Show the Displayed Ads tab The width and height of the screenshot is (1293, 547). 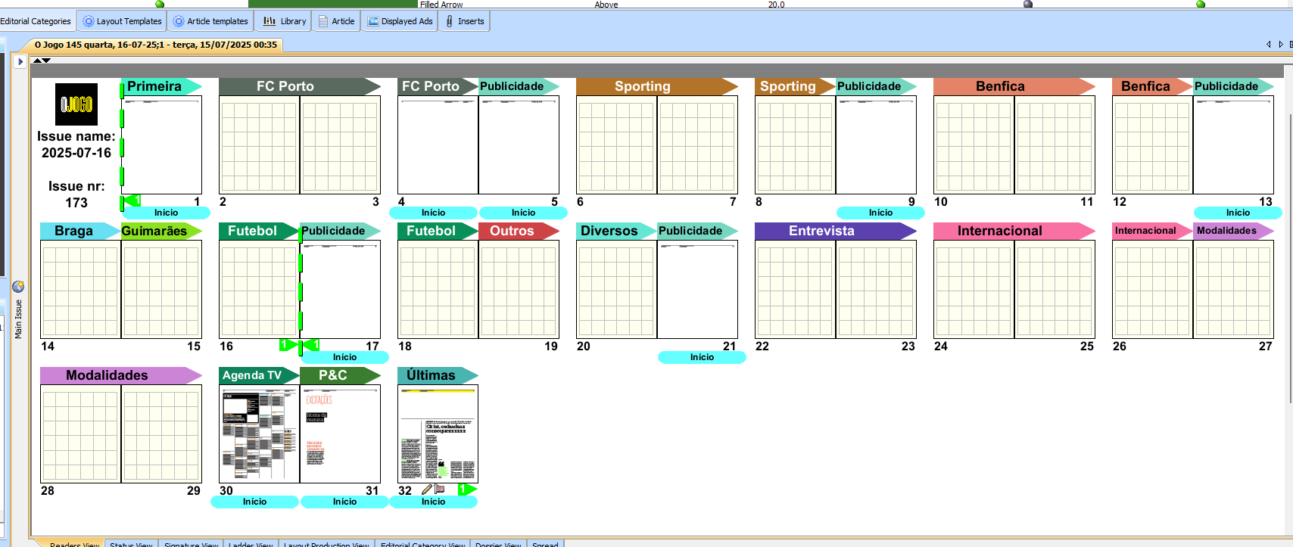(x=400, y=21)
